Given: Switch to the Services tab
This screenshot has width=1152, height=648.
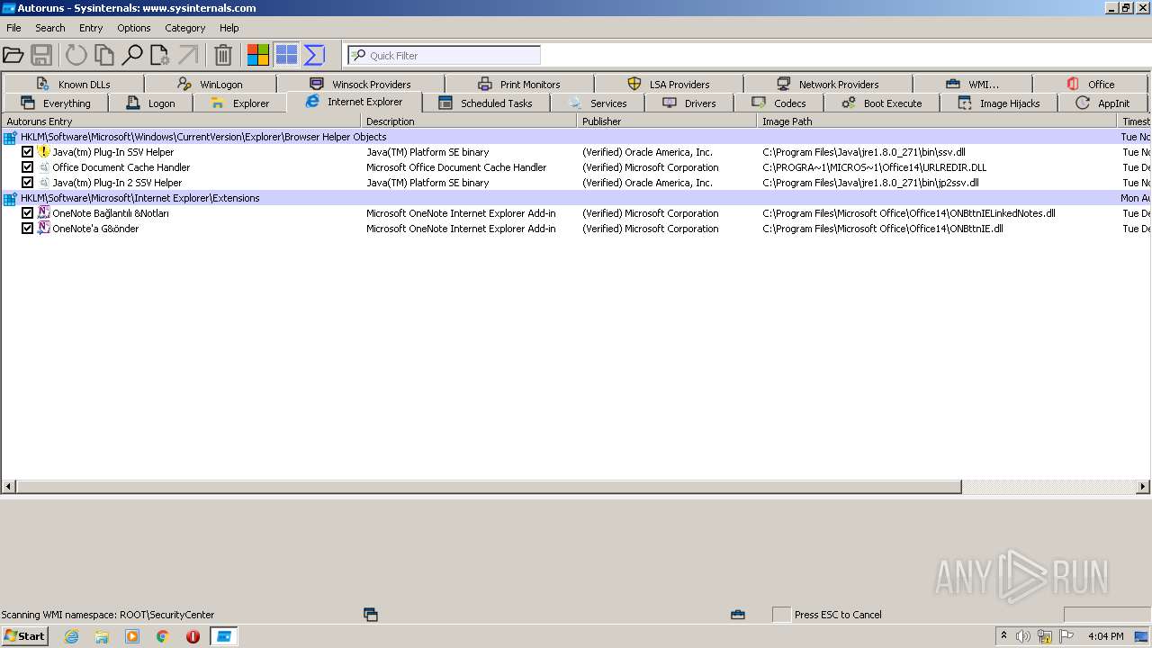Looking at the screenshot, I should pyautogui.click(x=597, y=103).
